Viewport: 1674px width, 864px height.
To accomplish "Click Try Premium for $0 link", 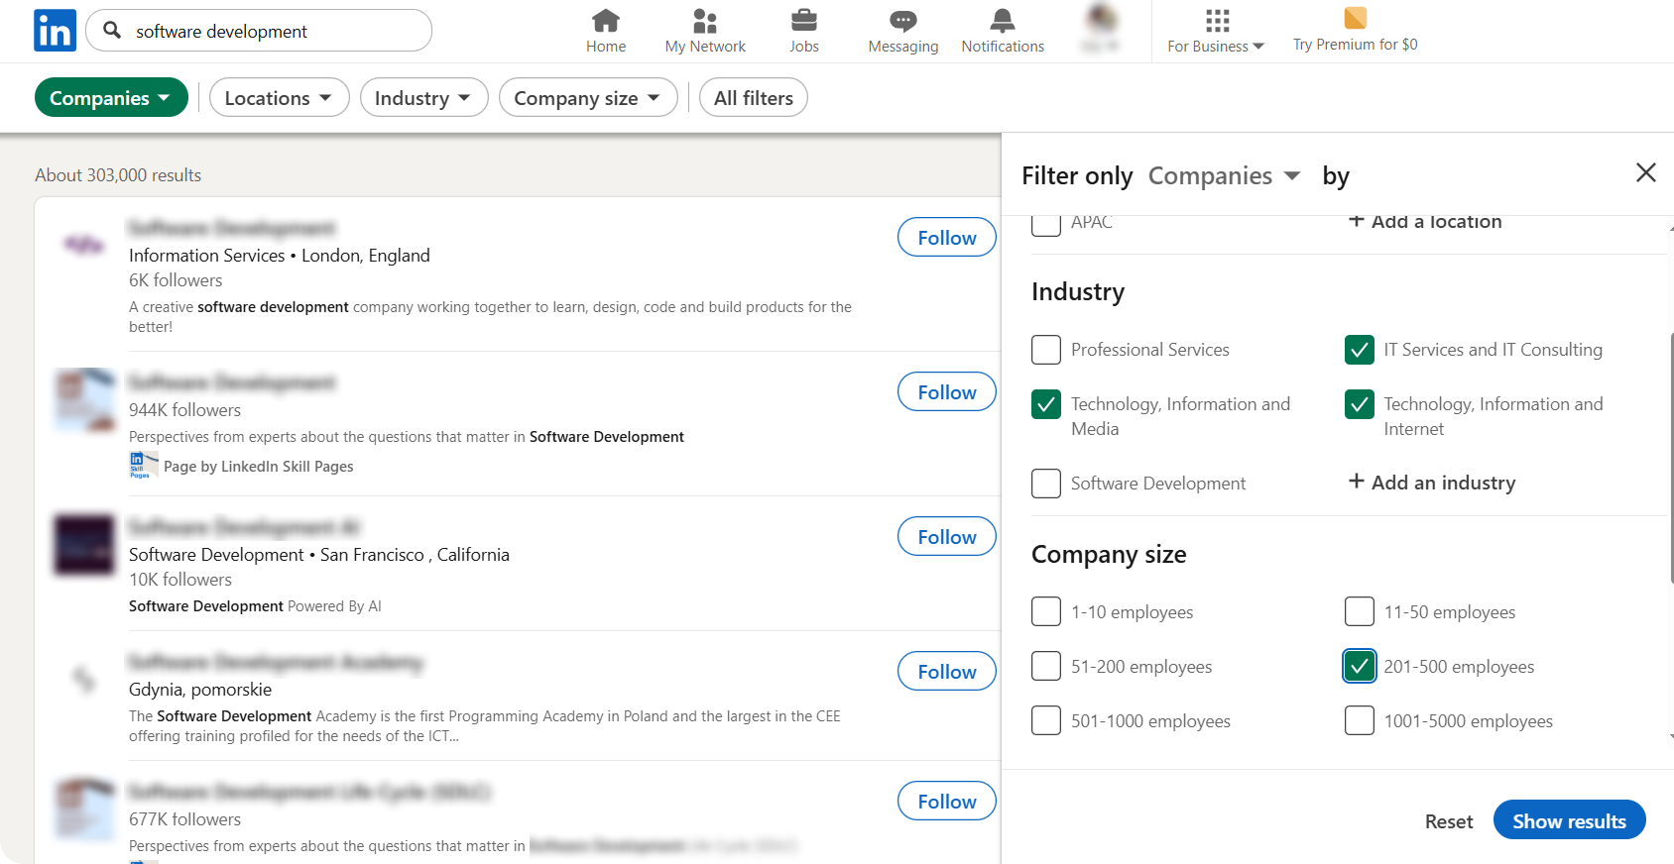I will pyautogui.click(x=1356, y=45).
